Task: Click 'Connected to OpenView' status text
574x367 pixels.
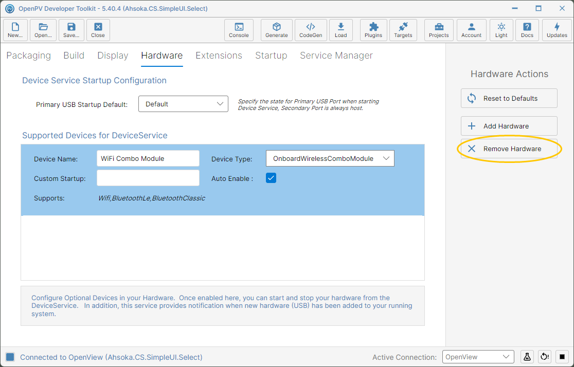Action: click(111, 357)
